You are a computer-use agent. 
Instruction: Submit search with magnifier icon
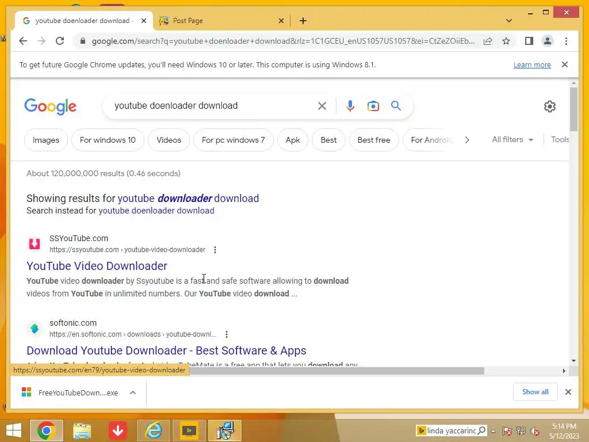pyautogui.click(x=396, y=106)
